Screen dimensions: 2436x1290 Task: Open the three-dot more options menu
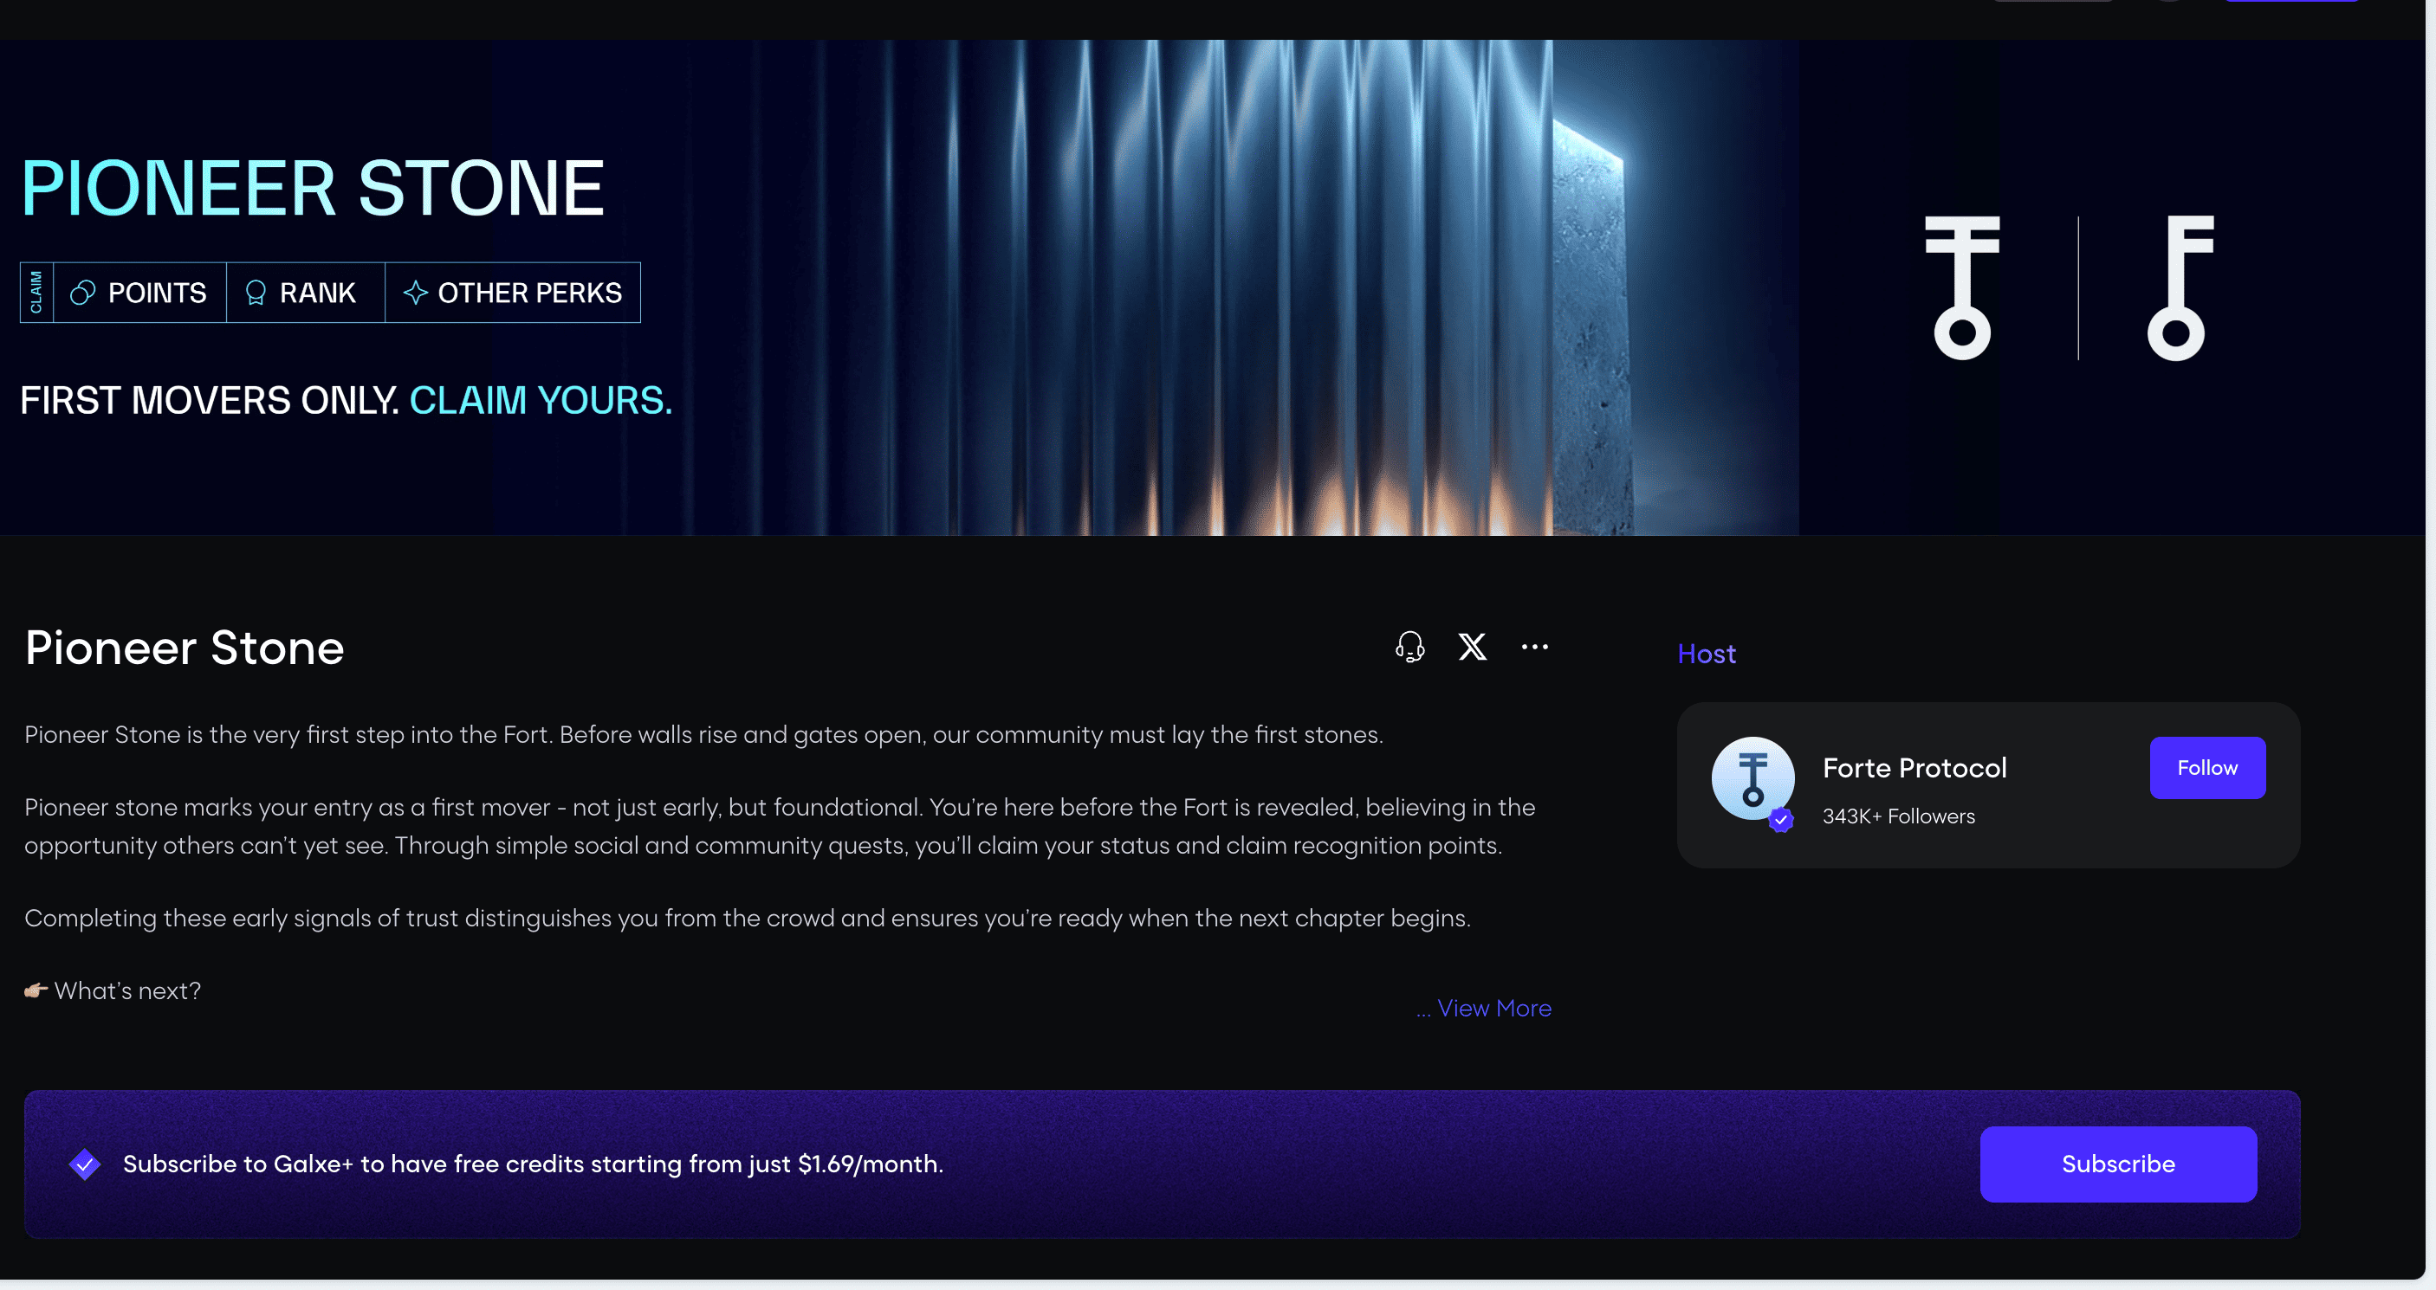(x=1534, y=648)
